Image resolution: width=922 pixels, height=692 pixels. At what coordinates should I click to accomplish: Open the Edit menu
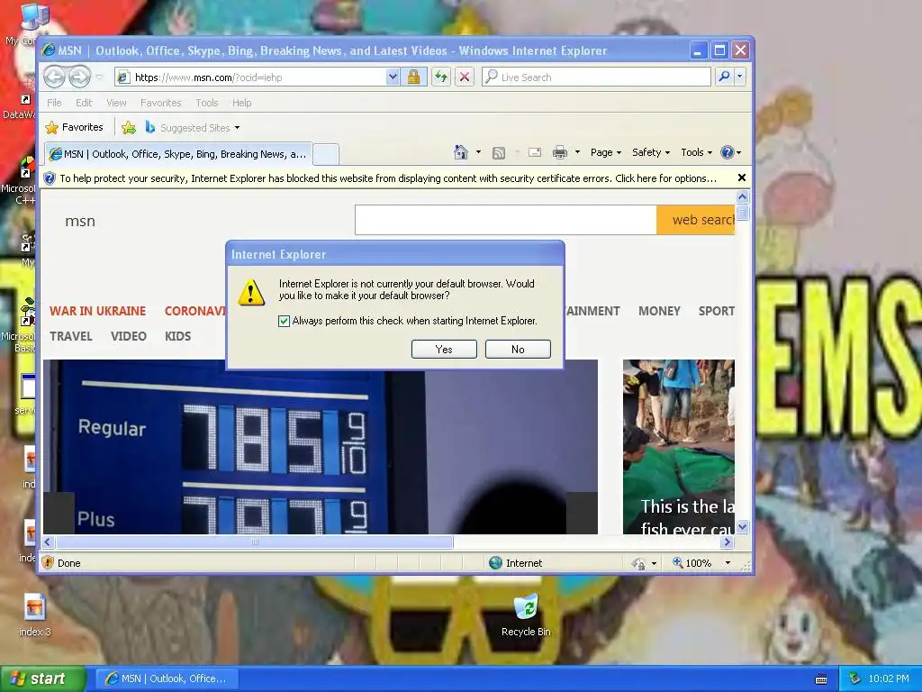(84, 103)
